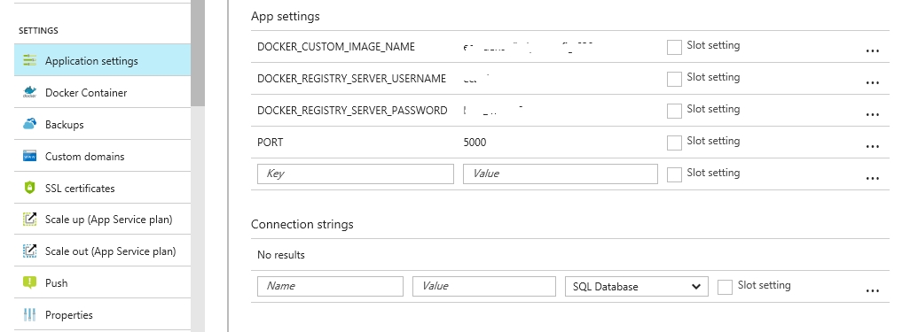
Task: Click the DOCKER_CUSTOM_IMAGE_NAME key
Action: tap(336, 47)
